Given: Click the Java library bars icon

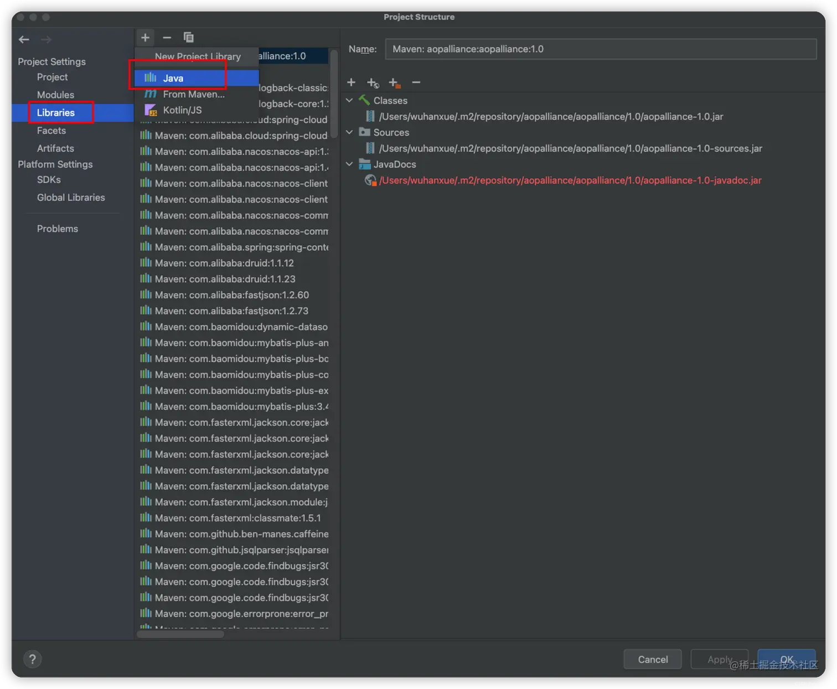Looking at the screenshot, I should pyautogui.click(x=151, y=78).
